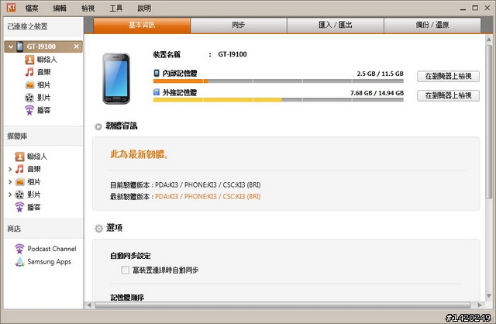The width and height of the screenshot is (496, 324).
Task: Click the internal memory usage bar
Action: [278, 81]
